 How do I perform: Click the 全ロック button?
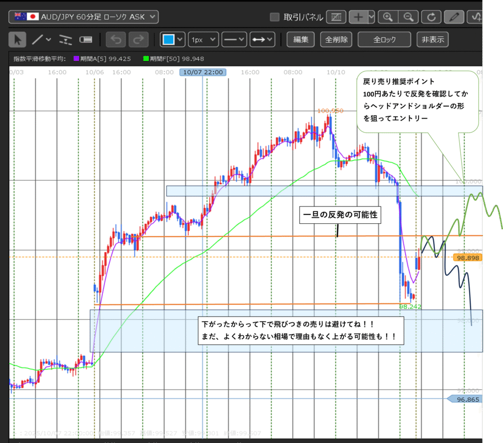point(384,39)
